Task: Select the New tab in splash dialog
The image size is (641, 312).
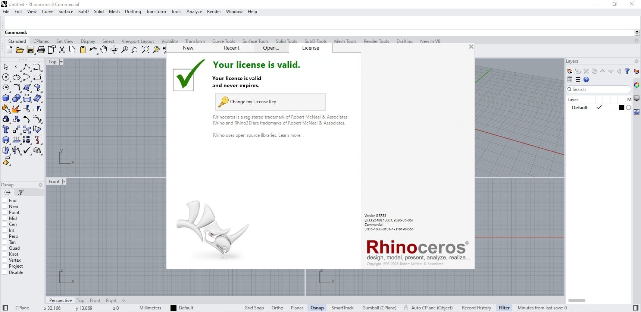Action: pos(188,48)
